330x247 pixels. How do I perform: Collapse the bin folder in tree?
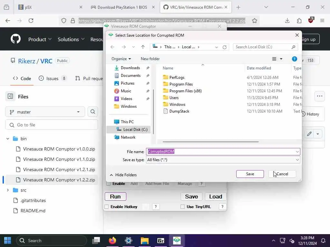tap(8, 139)
